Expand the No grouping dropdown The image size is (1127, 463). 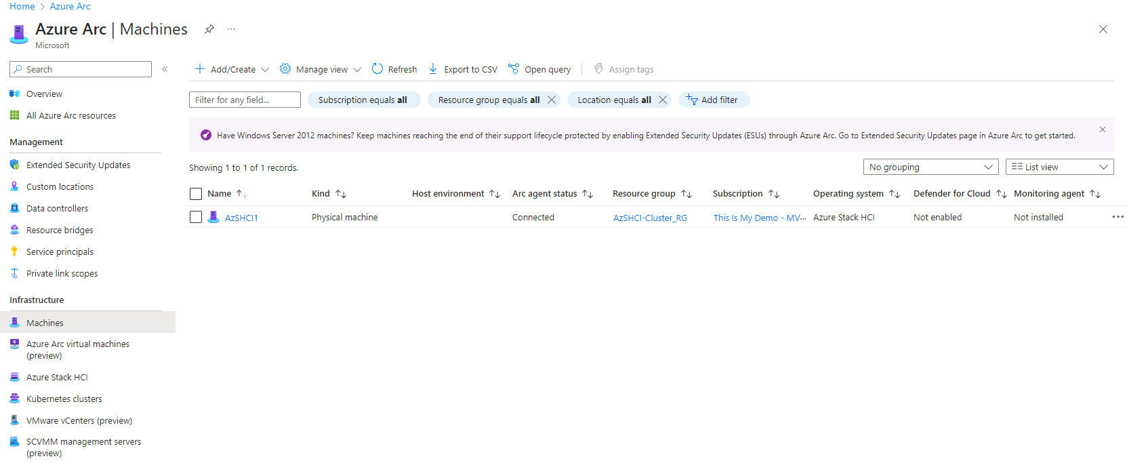(930, 167)
